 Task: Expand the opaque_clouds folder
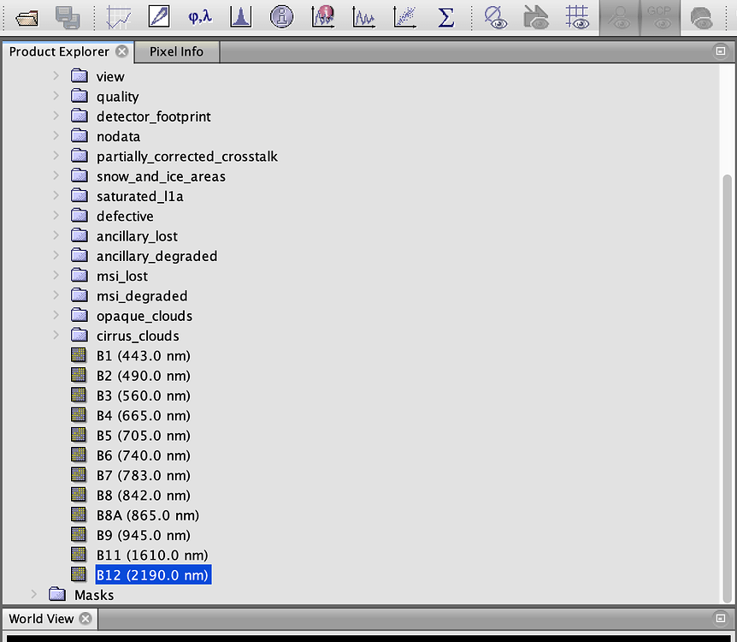55,315
